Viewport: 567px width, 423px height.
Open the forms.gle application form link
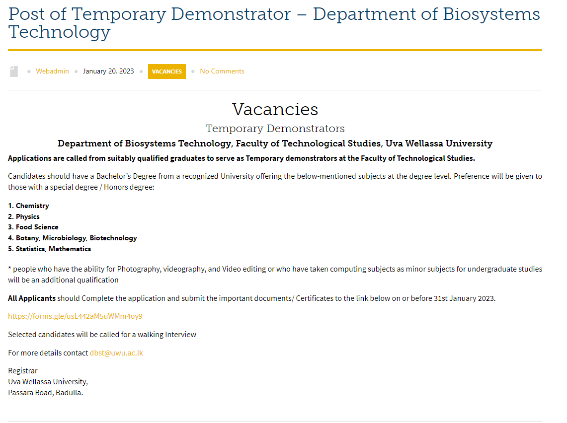click(x=75, y=316)
